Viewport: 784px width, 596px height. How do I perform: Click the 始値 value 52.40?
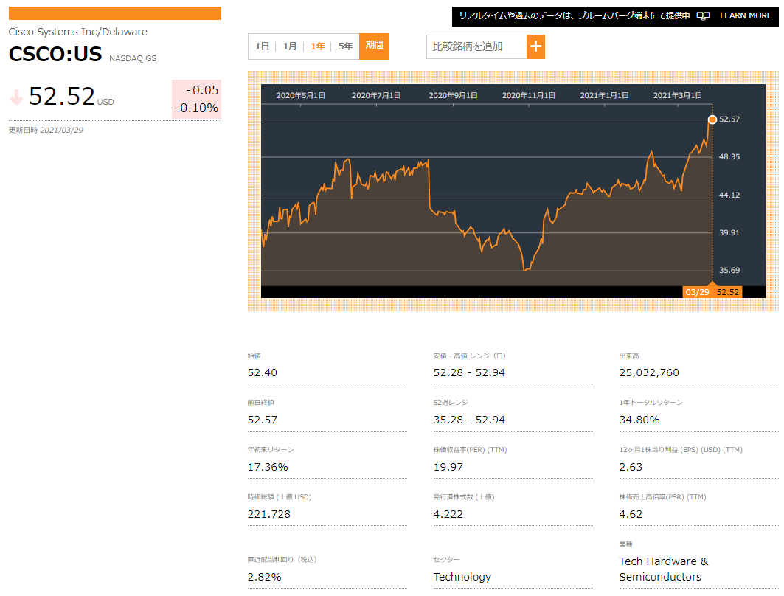(263, 372)
